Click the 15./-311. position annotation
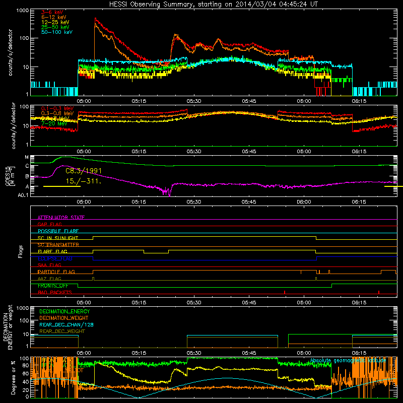Screen dimensions: 403x403 click(84, 181)
